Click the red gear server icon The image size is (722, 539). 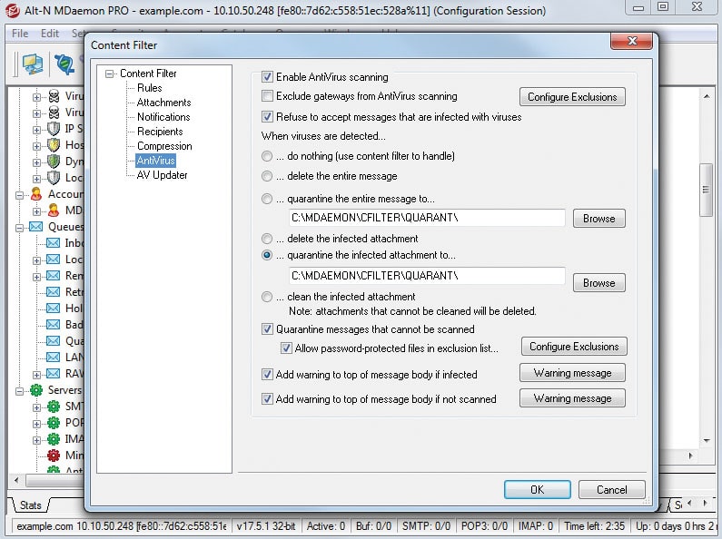[54, 456]
